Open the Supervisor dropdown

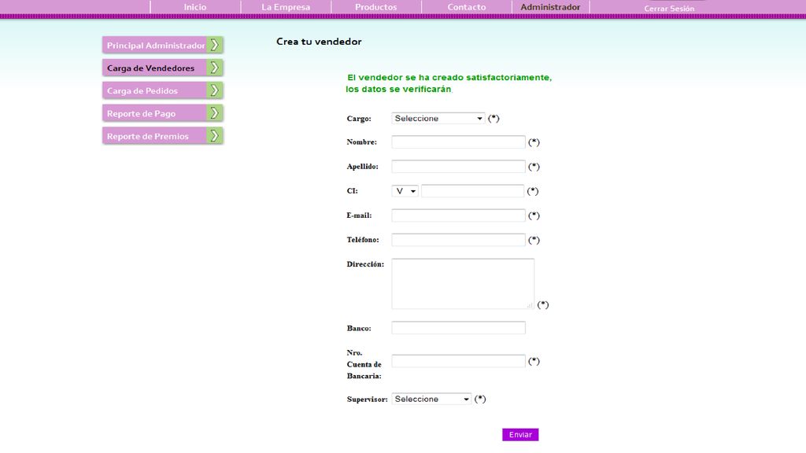coord(431,399)
